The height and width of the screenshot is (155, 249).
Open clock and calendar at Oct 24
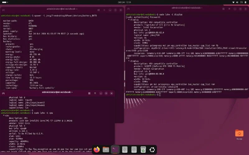(124, 2)
